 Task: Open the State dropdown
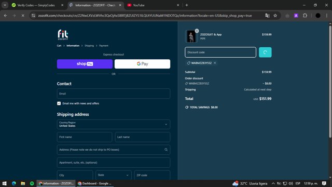click(114, 175)
